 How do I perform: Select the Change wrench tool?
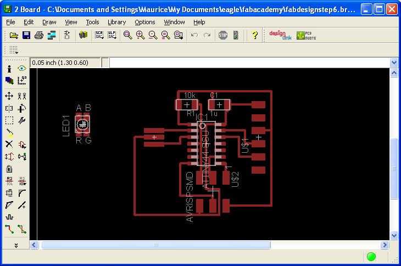pyautogui.click(x=22, y=120)
